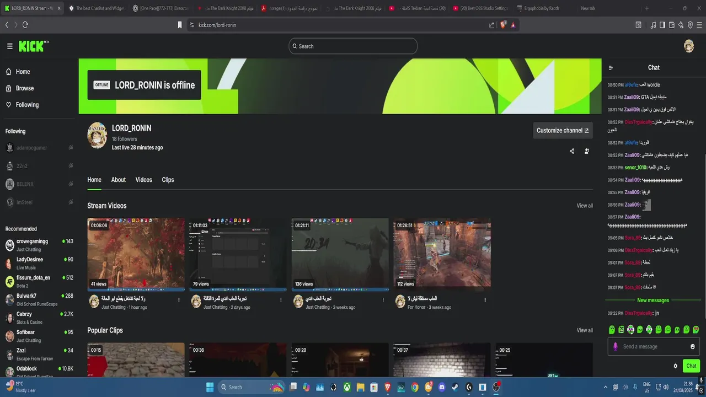
Task: Click the Brave Rewards triangle icon
Action: pos(513,25)
